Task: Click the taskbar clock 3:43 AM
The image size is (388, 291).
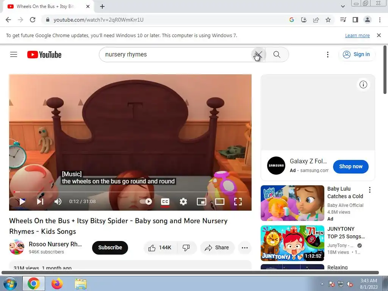Action: pos(369,284)
